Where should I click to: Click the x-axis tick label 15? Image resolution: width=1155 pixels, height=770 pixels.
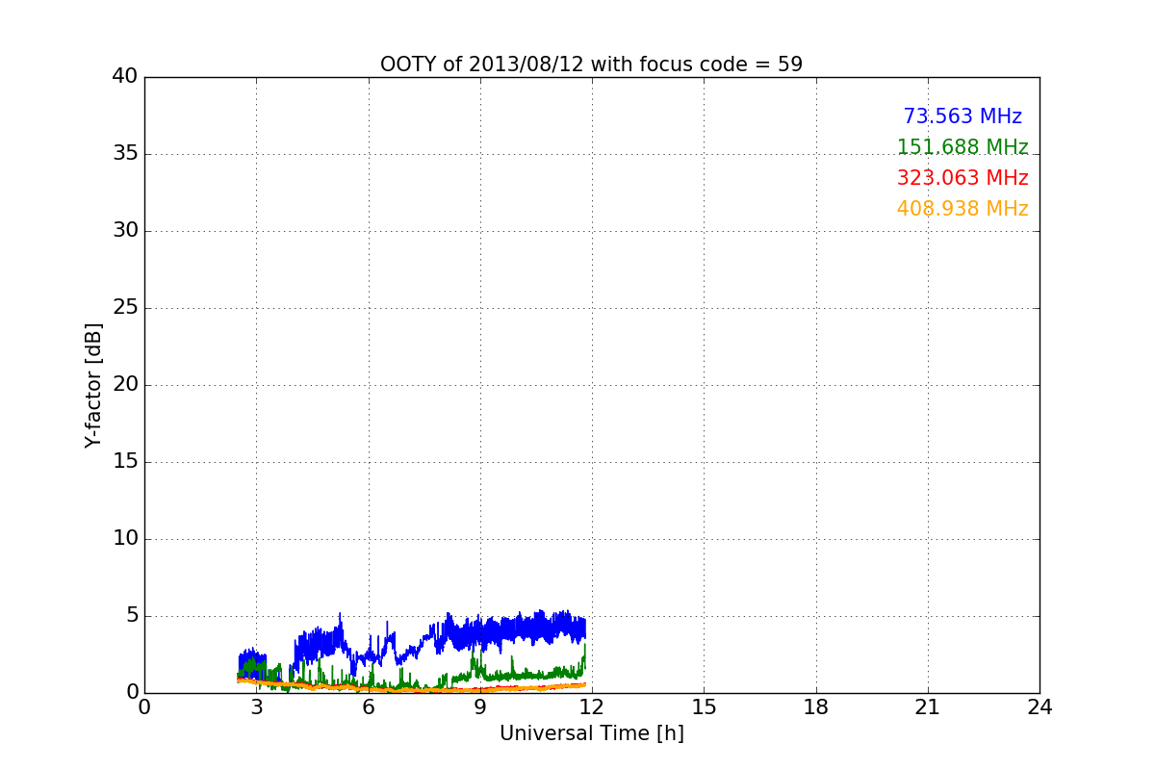(x=704, y=707)
